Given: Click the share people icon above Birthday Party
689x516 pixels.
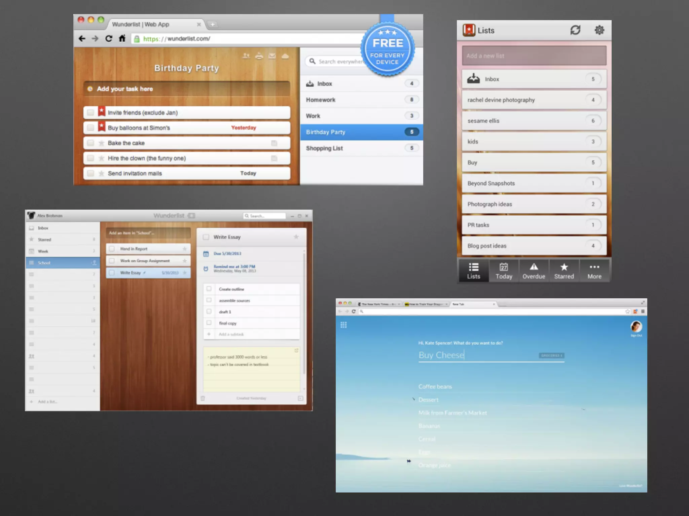Looking at the screenshot, I should [246, 56].
